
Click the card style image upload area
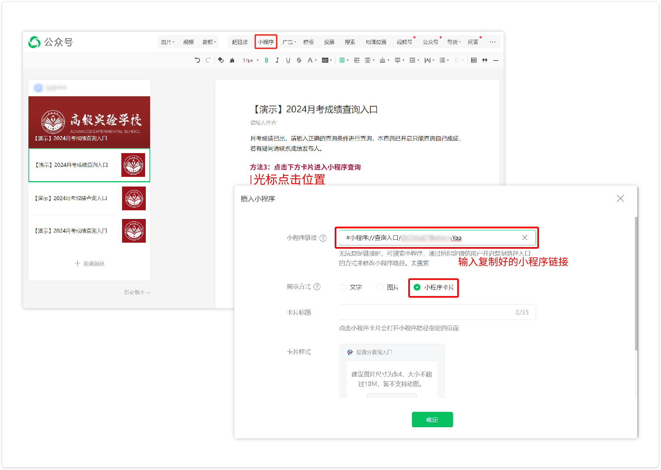tap(392, 379)
